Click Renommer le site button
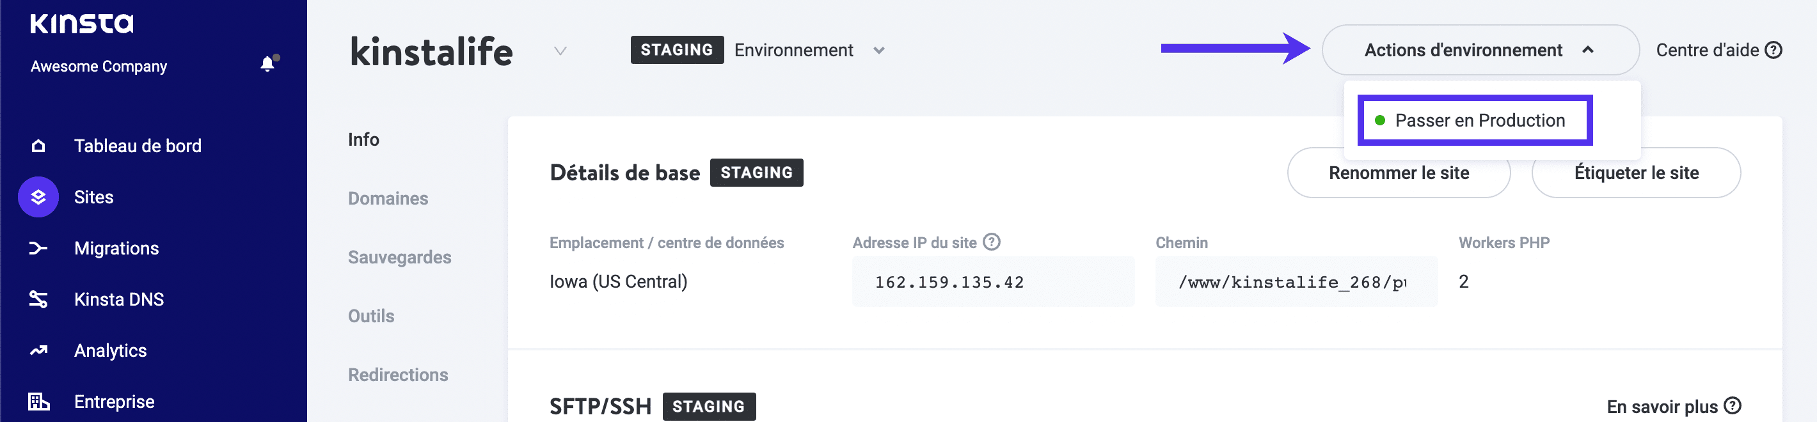 coord(1398,173)
